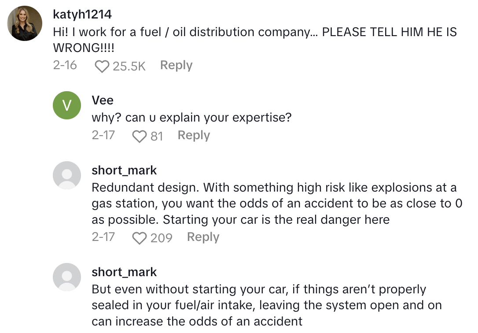Open katyh1214's profile picture
This screenshot has width=478, height=333.
point(25,23)
